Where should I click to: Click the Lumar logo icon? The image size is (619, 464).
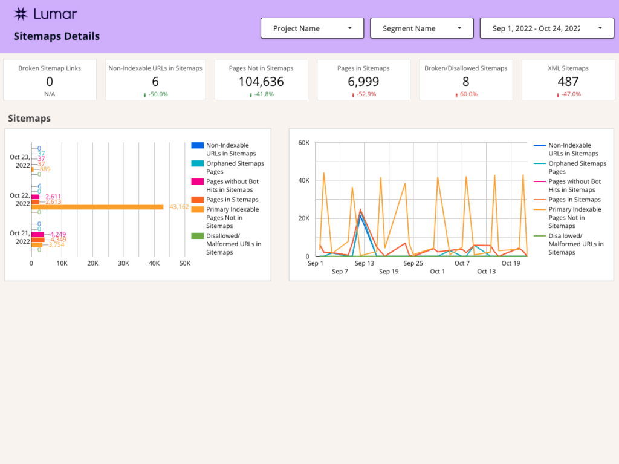[x=22, y=13]
